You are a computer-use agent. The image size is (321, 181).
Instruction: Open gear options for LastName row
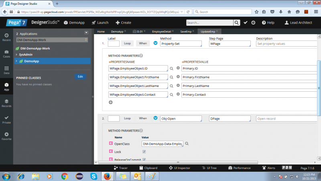click(178, 86)
